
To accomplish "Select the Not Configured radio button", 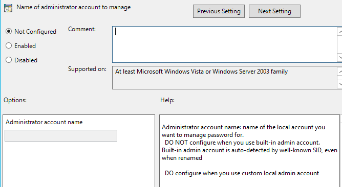I will coord(9,31).
